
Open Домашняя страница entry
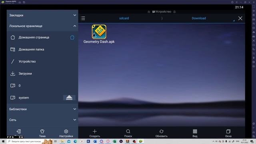pos(42,37)
